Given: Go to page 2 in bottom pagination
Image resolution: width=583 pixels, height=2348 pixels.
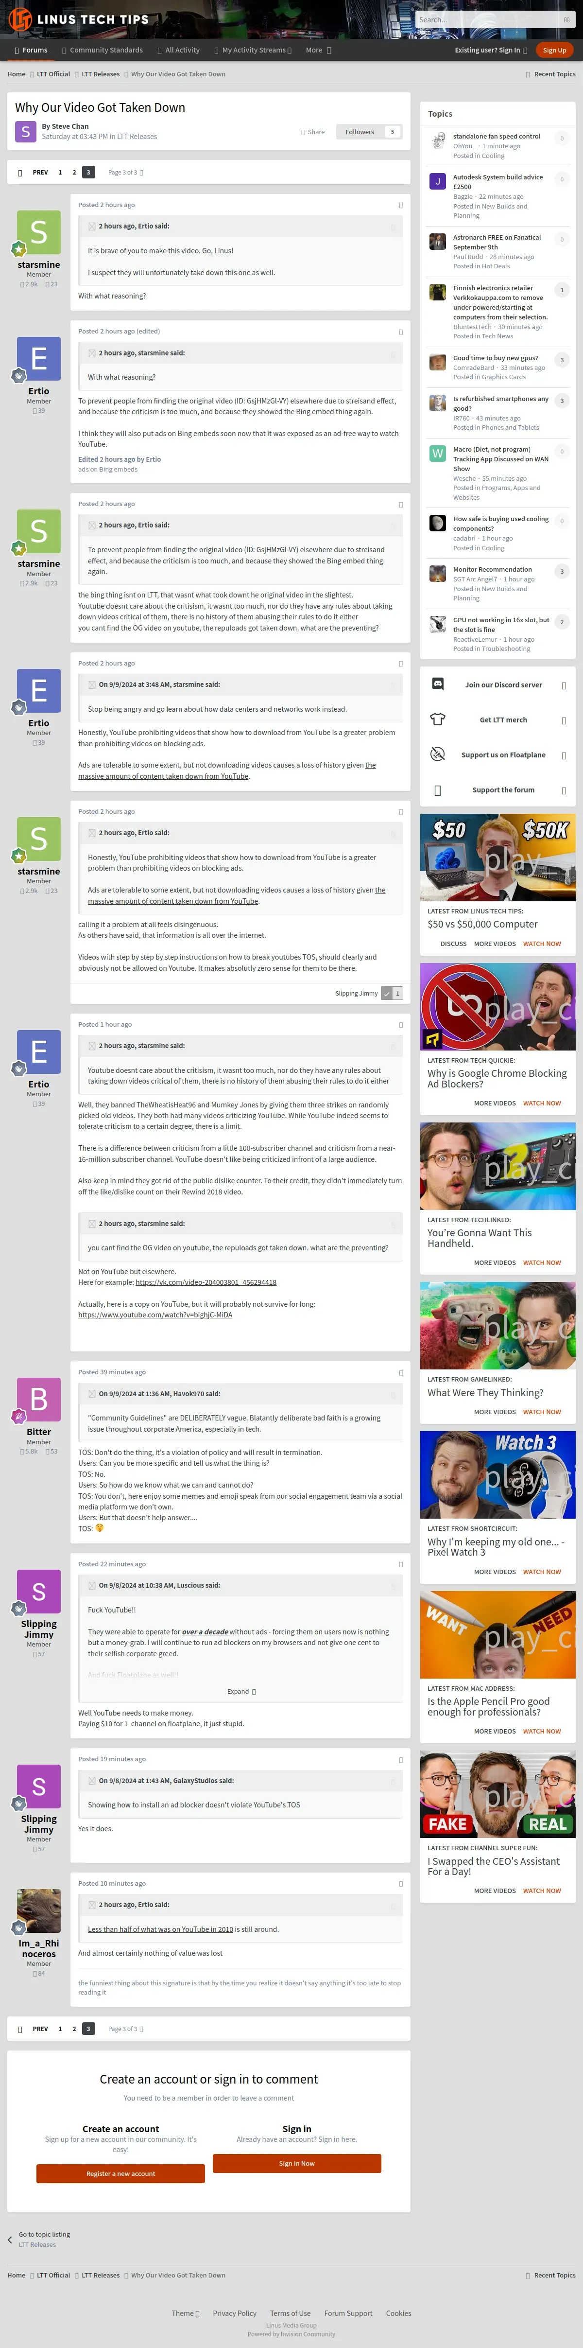Looking at the screenshot, I should (x=74, y=2029).
